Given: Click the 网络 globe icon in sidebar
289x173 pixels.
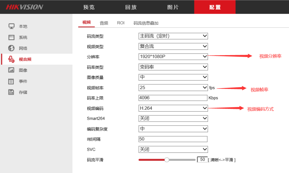Looking at the screenshot, I should coord(11,48).
